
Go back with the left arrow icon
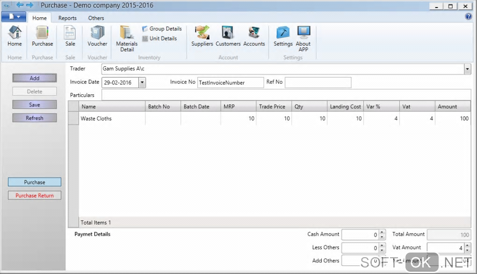click(x=20, y=5)
